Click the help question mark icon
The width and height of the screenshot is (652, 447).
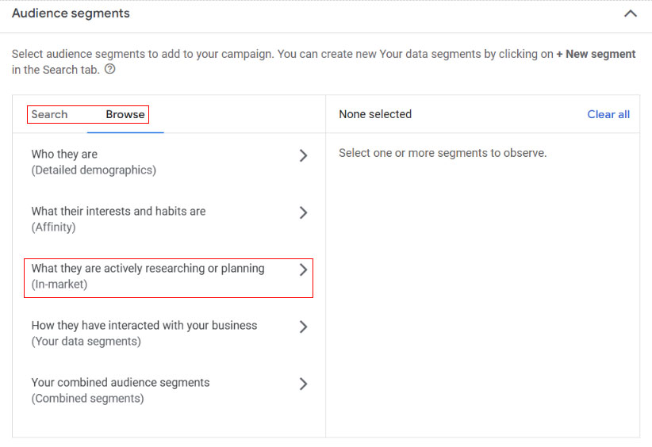coord(110,70)
